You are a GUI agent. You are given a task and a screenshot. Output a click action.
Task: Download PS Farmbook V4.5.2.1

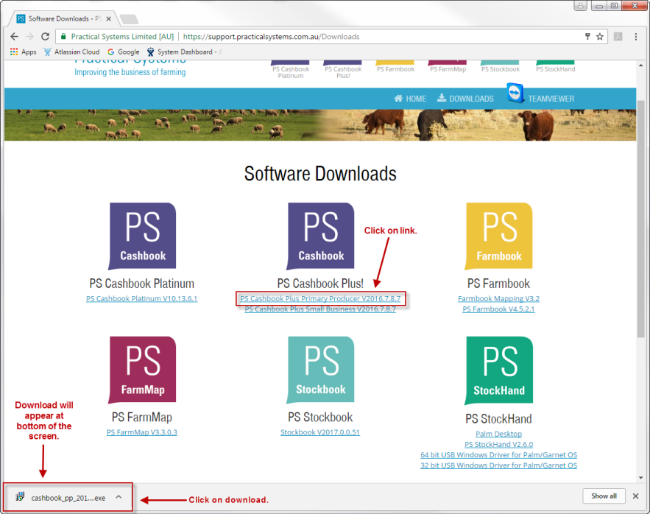pyautogui.click(x=498, y=309)
